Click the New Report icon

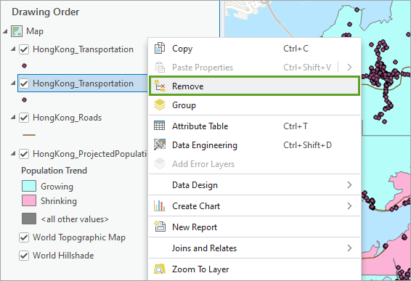pos(160,227)
